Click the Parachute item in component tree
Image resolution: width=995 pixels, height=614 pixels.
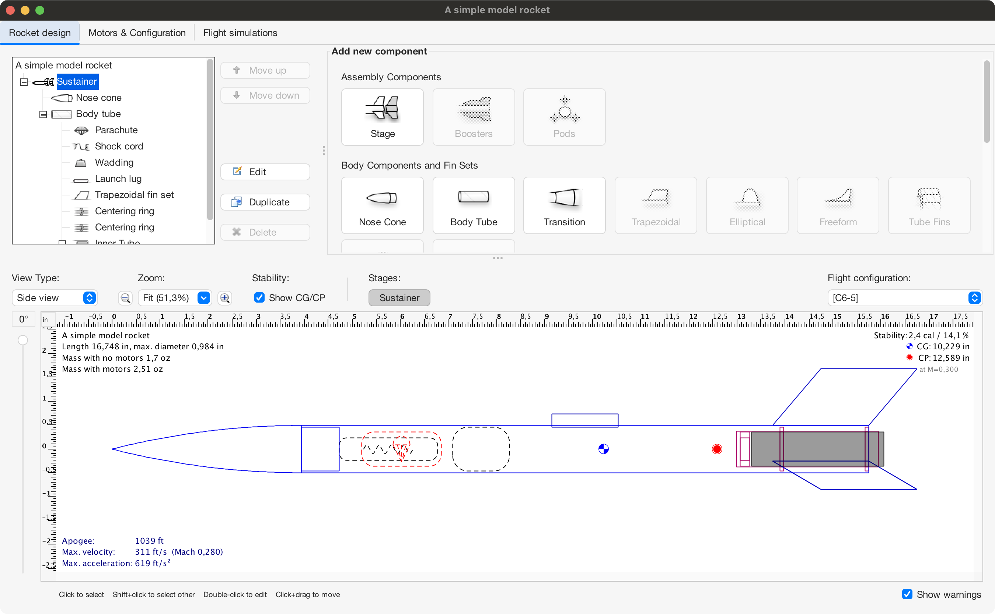tap(116, 130)
